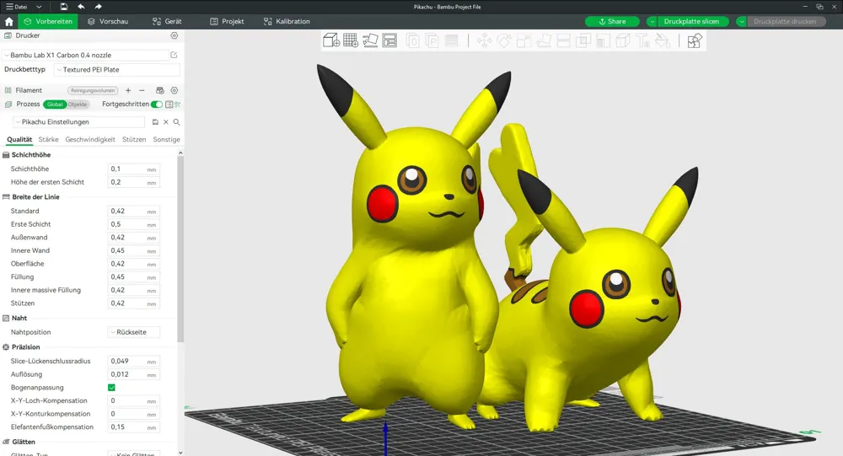Click the home icon in navigation bar

pyautogui.click(x=8, y=22)
